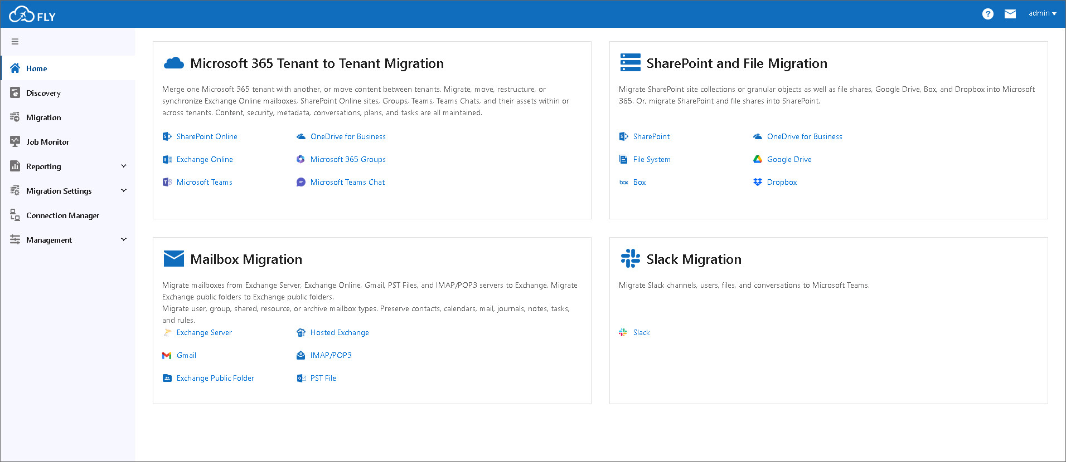Click the Migration Settings icon in sidebar
This screenshot has width=1066, height=462.
pos(15,191)
